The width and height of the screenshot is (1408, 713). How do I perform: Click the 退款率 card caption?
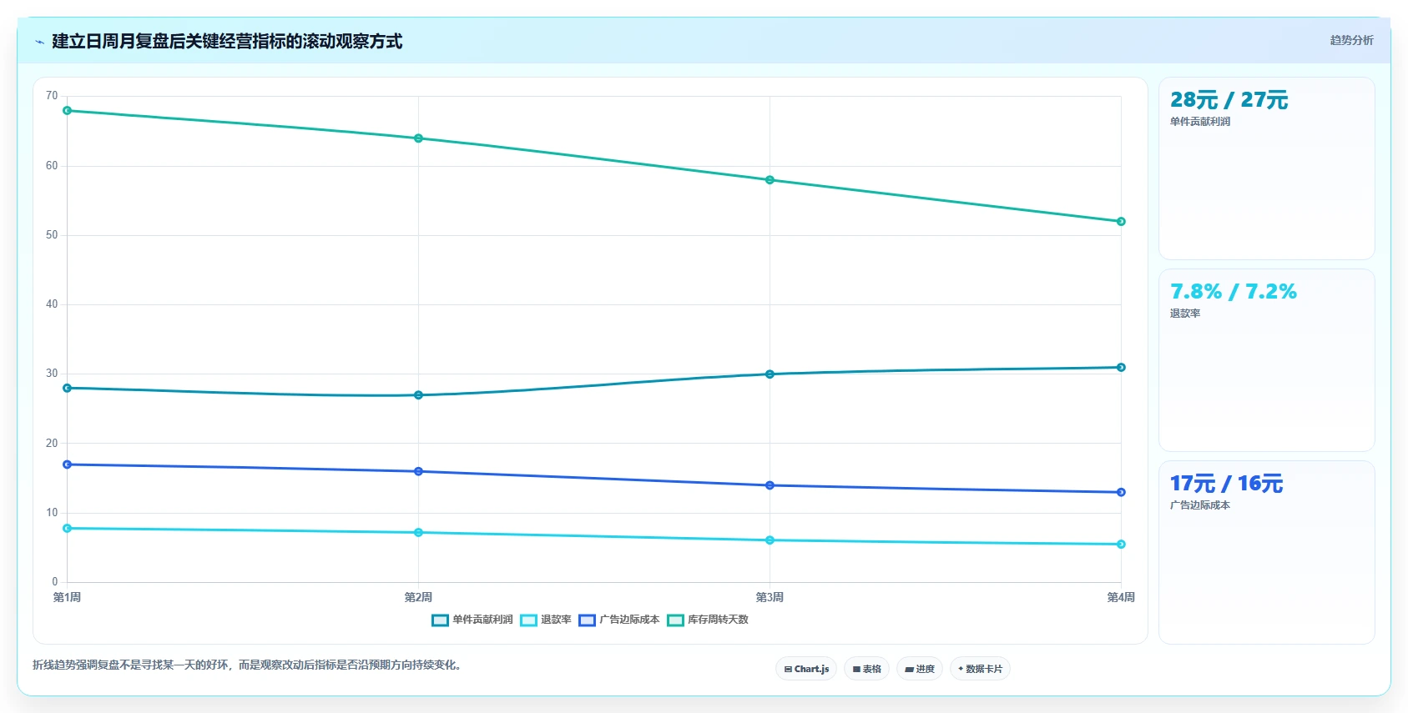[x=1185, y=314]
